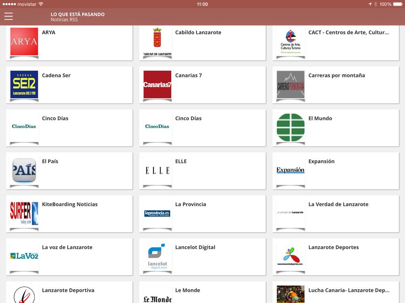Select the CACT - Centros de Arte title
405x303 pixels.
pos(348,32)
